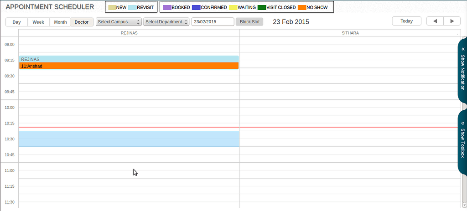Click the SITHARA doctor column header
This screenshot has height=211, width=467.
(x=350, y=33)
